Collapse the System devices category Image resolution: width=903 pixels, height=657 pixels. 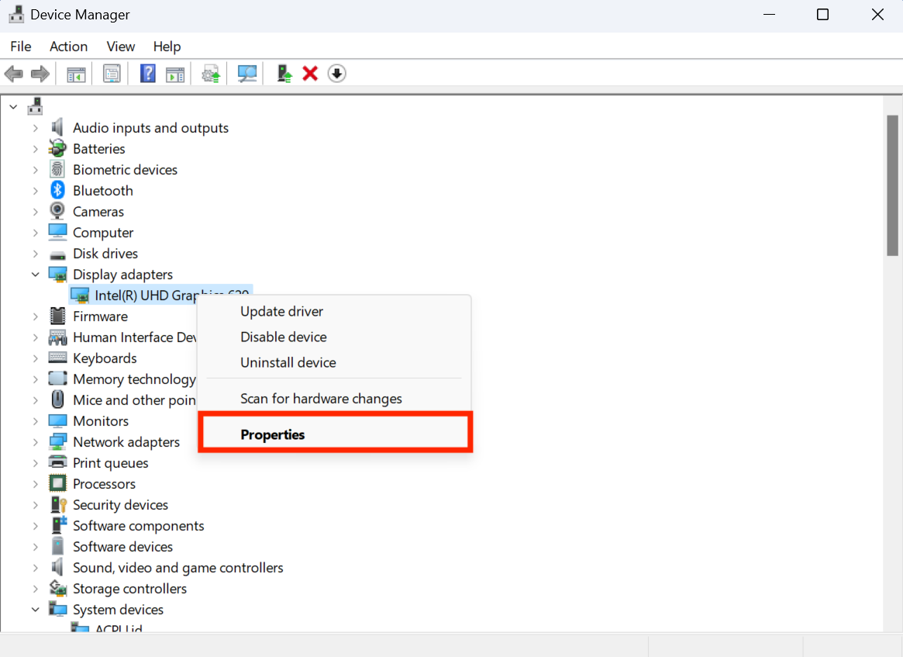click(x=35, y=609)
